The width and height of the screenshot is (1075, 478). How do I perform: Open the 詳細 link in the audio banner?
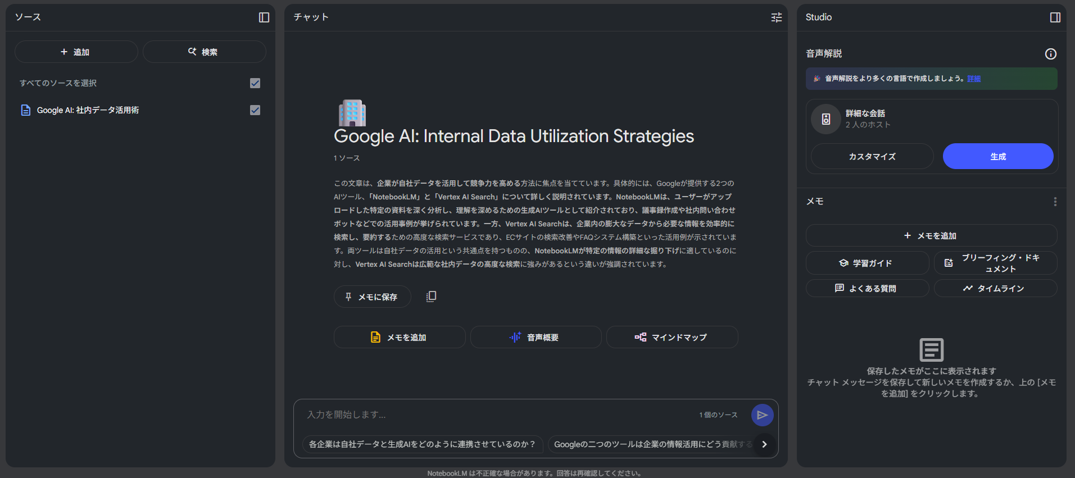pyautogui.click(x=974, y=79)
